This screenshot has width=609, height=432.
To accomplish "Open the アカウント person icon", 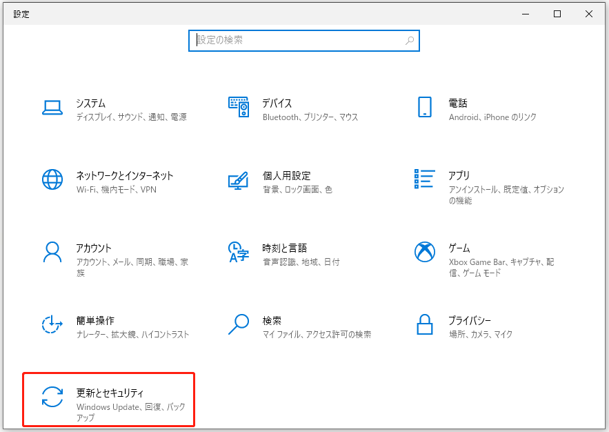I will tap(52, 252).
